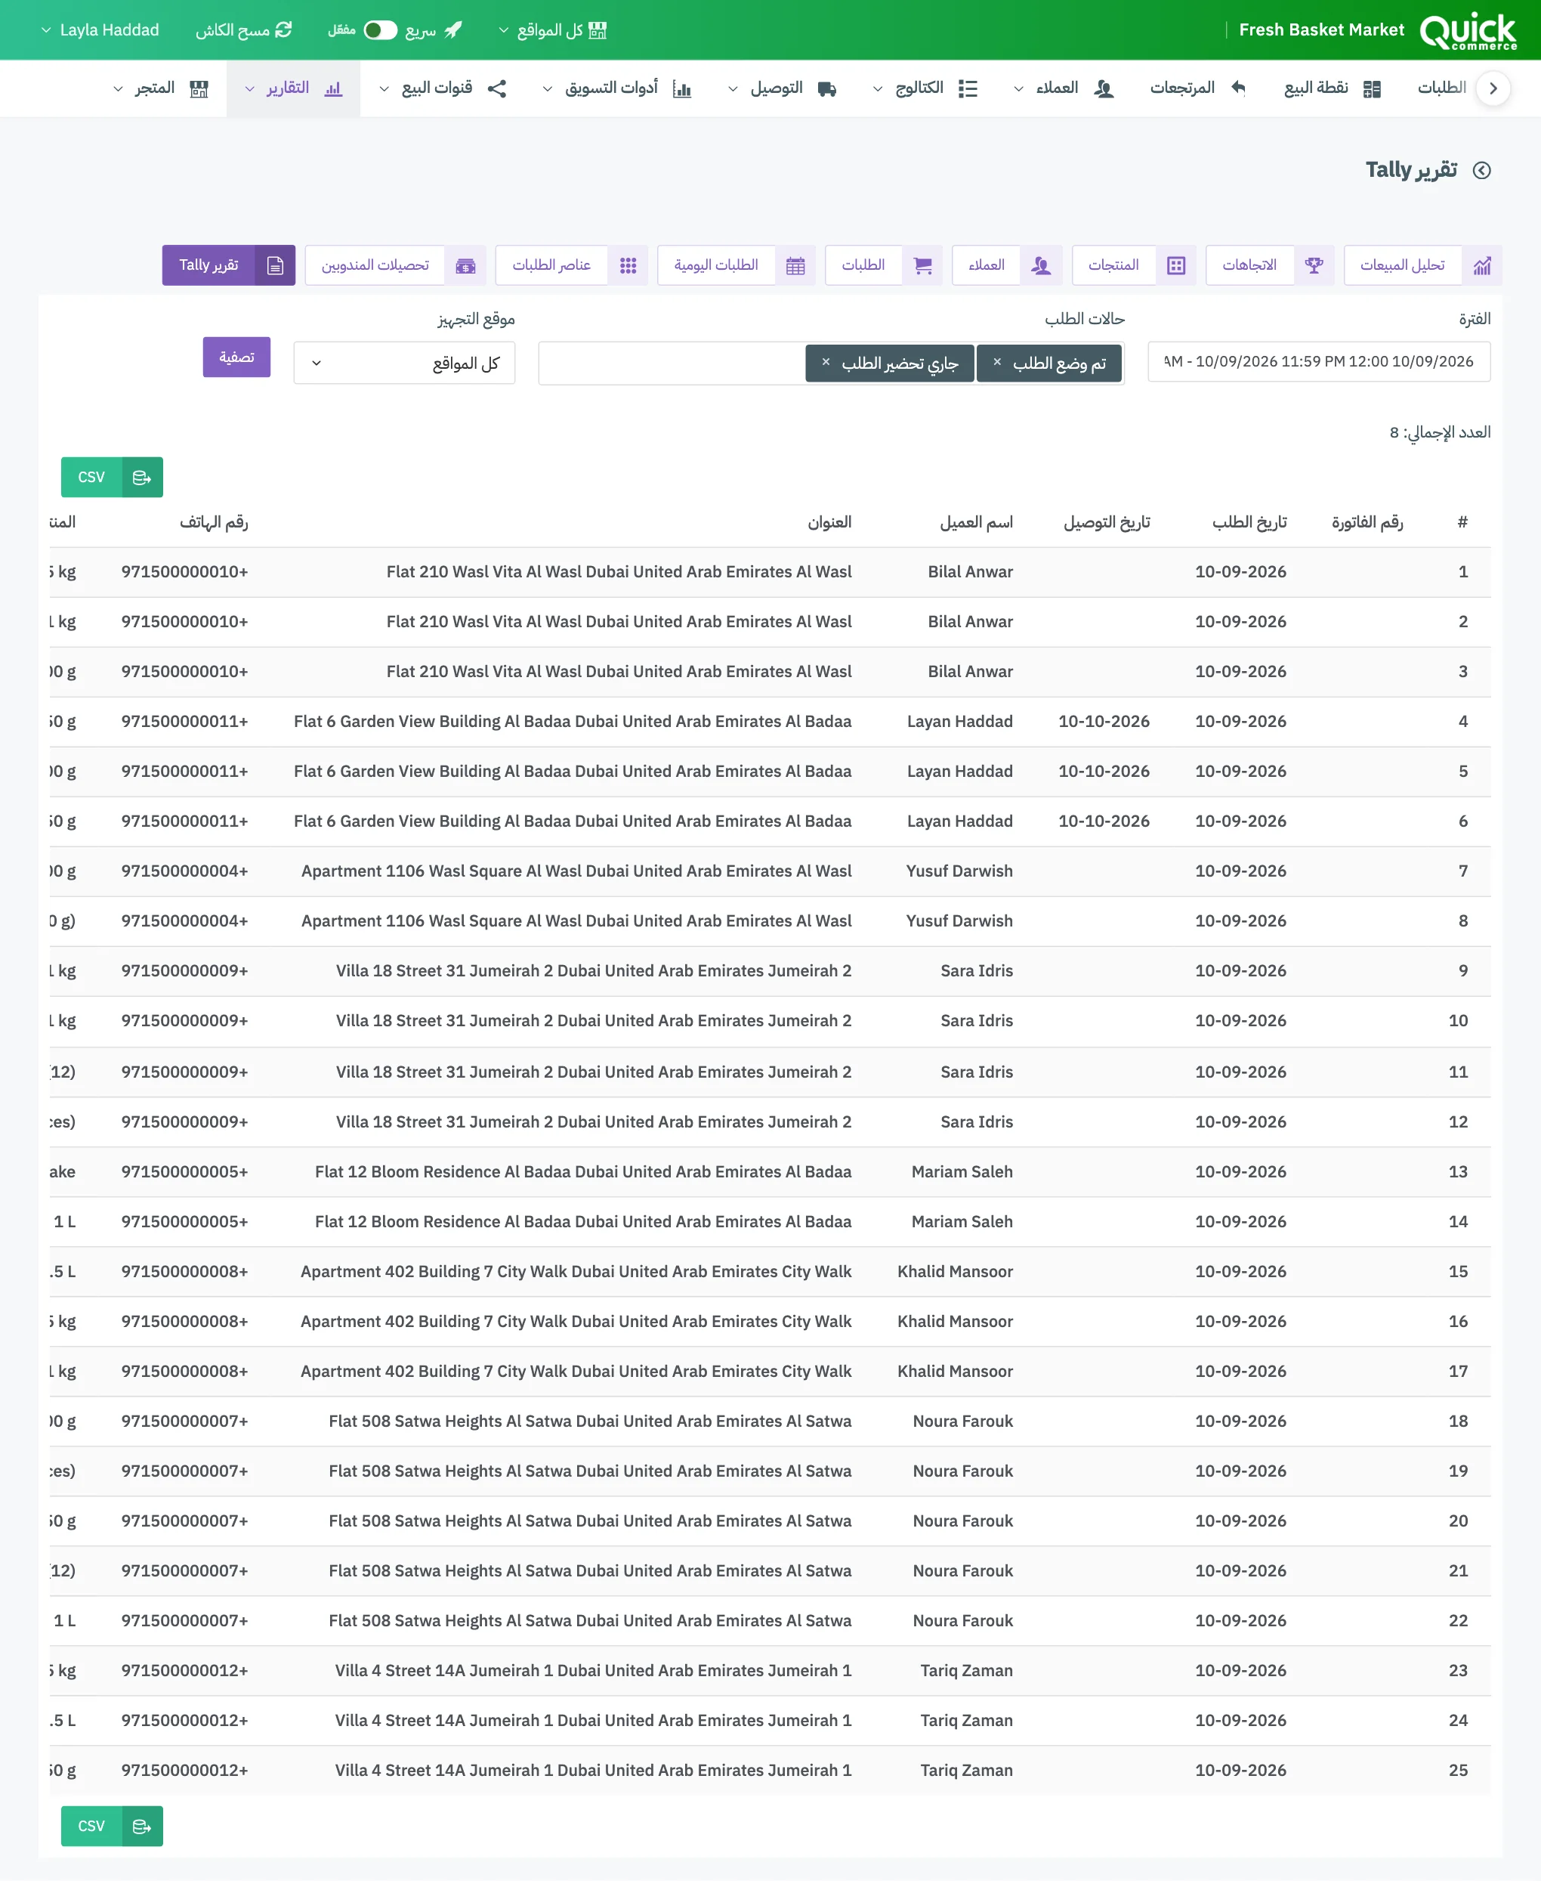
Task: Click the daily orders calendar icon
Action: click(795, 265)
